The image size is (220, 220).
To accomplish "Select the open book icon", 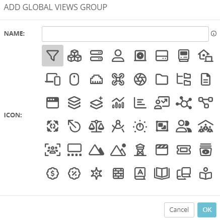I will [162, 173].
